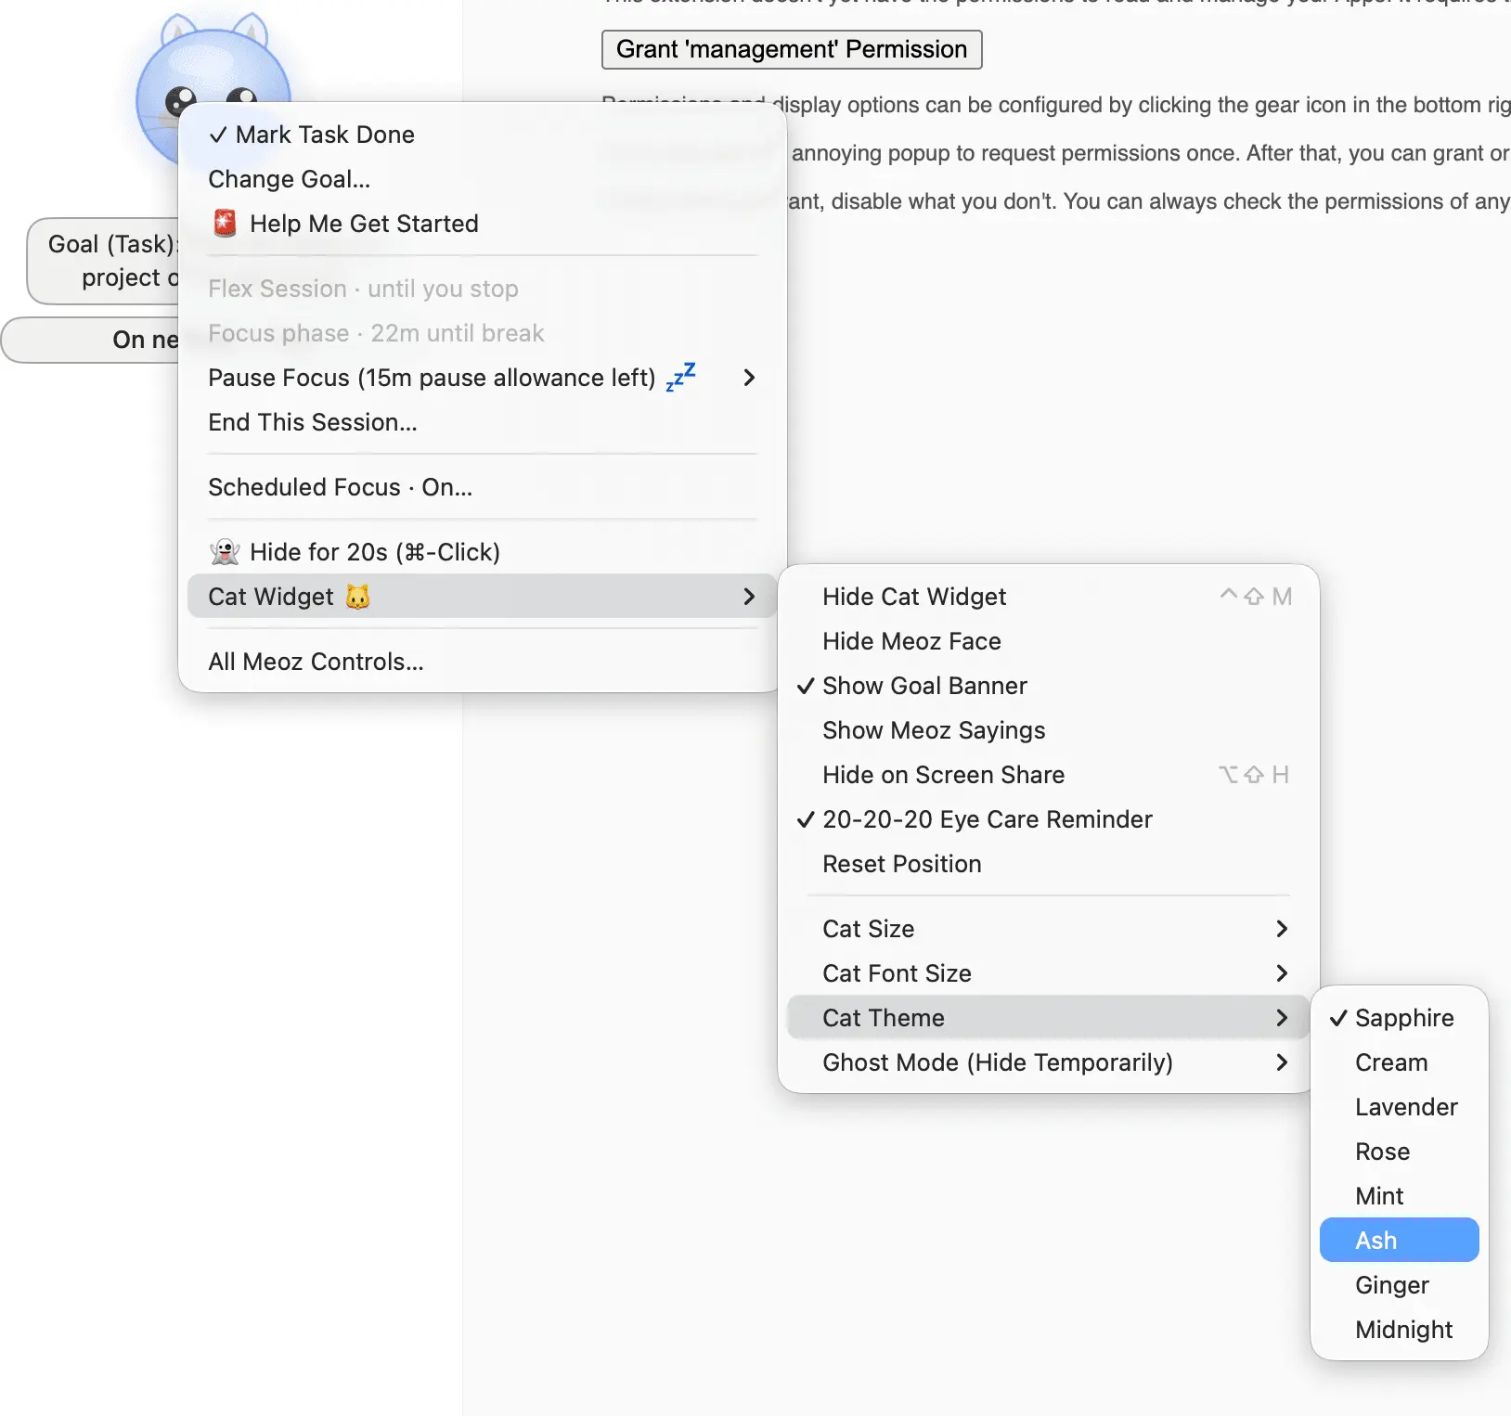Choose the Ginger theme
Viewport: 1511px width, 1416px height.
tap(1399, 1285)
